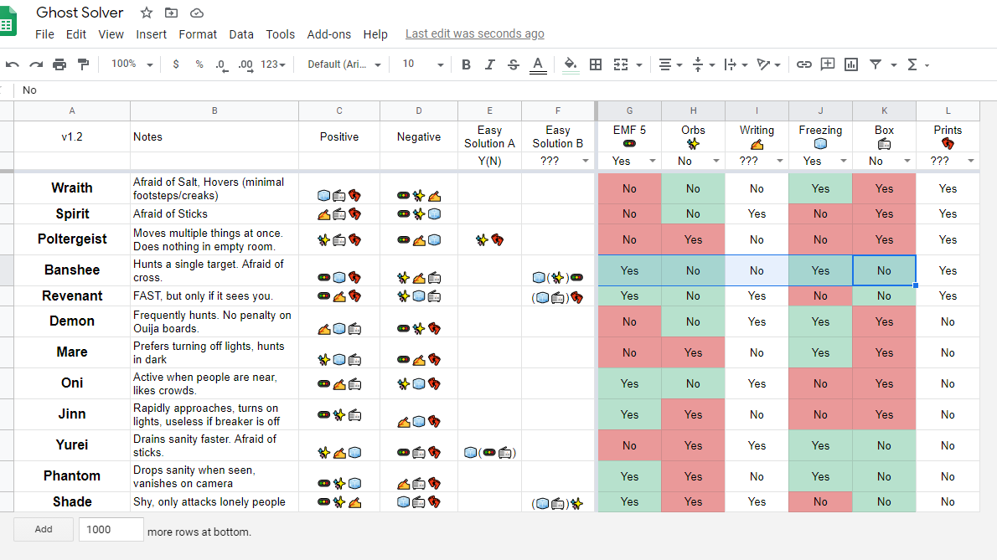Select the Ghost Solver document title
The height and width of the screenshot is (560, 997).
(80, 13)
